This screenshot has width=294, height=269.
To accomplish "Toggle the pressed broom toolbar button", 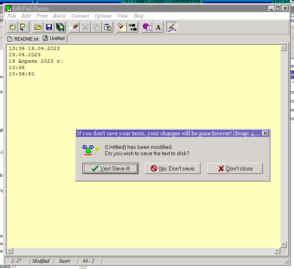I will (x=172, y=27).
